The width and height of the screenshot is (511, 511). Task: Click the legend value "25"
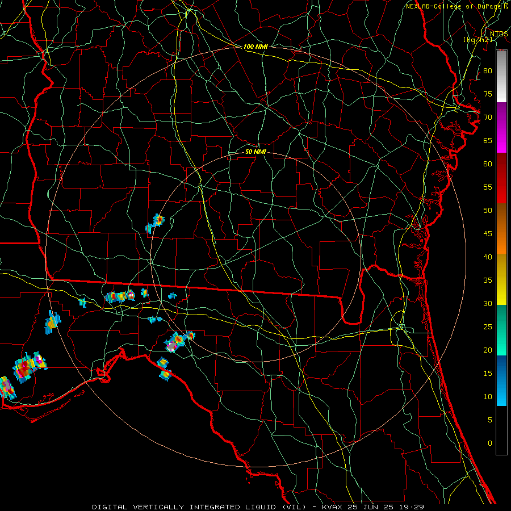click(x=488, y=327)
